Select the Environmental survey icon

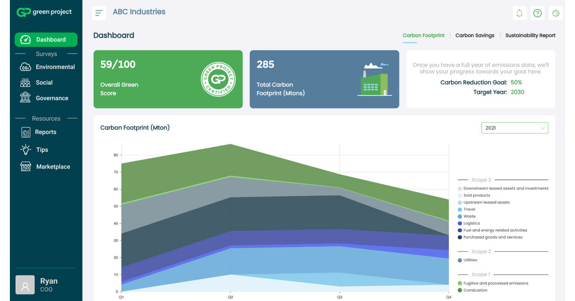click(x=25, y=66)
